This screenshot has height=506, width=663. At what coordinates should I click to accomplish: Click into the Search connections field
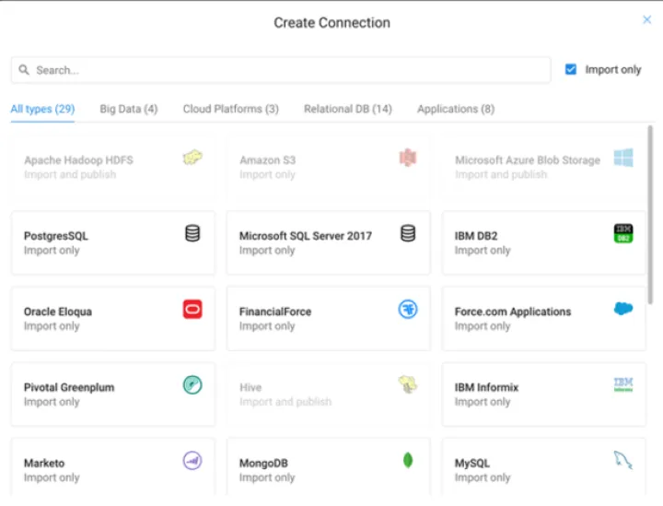tap(281, 70)
